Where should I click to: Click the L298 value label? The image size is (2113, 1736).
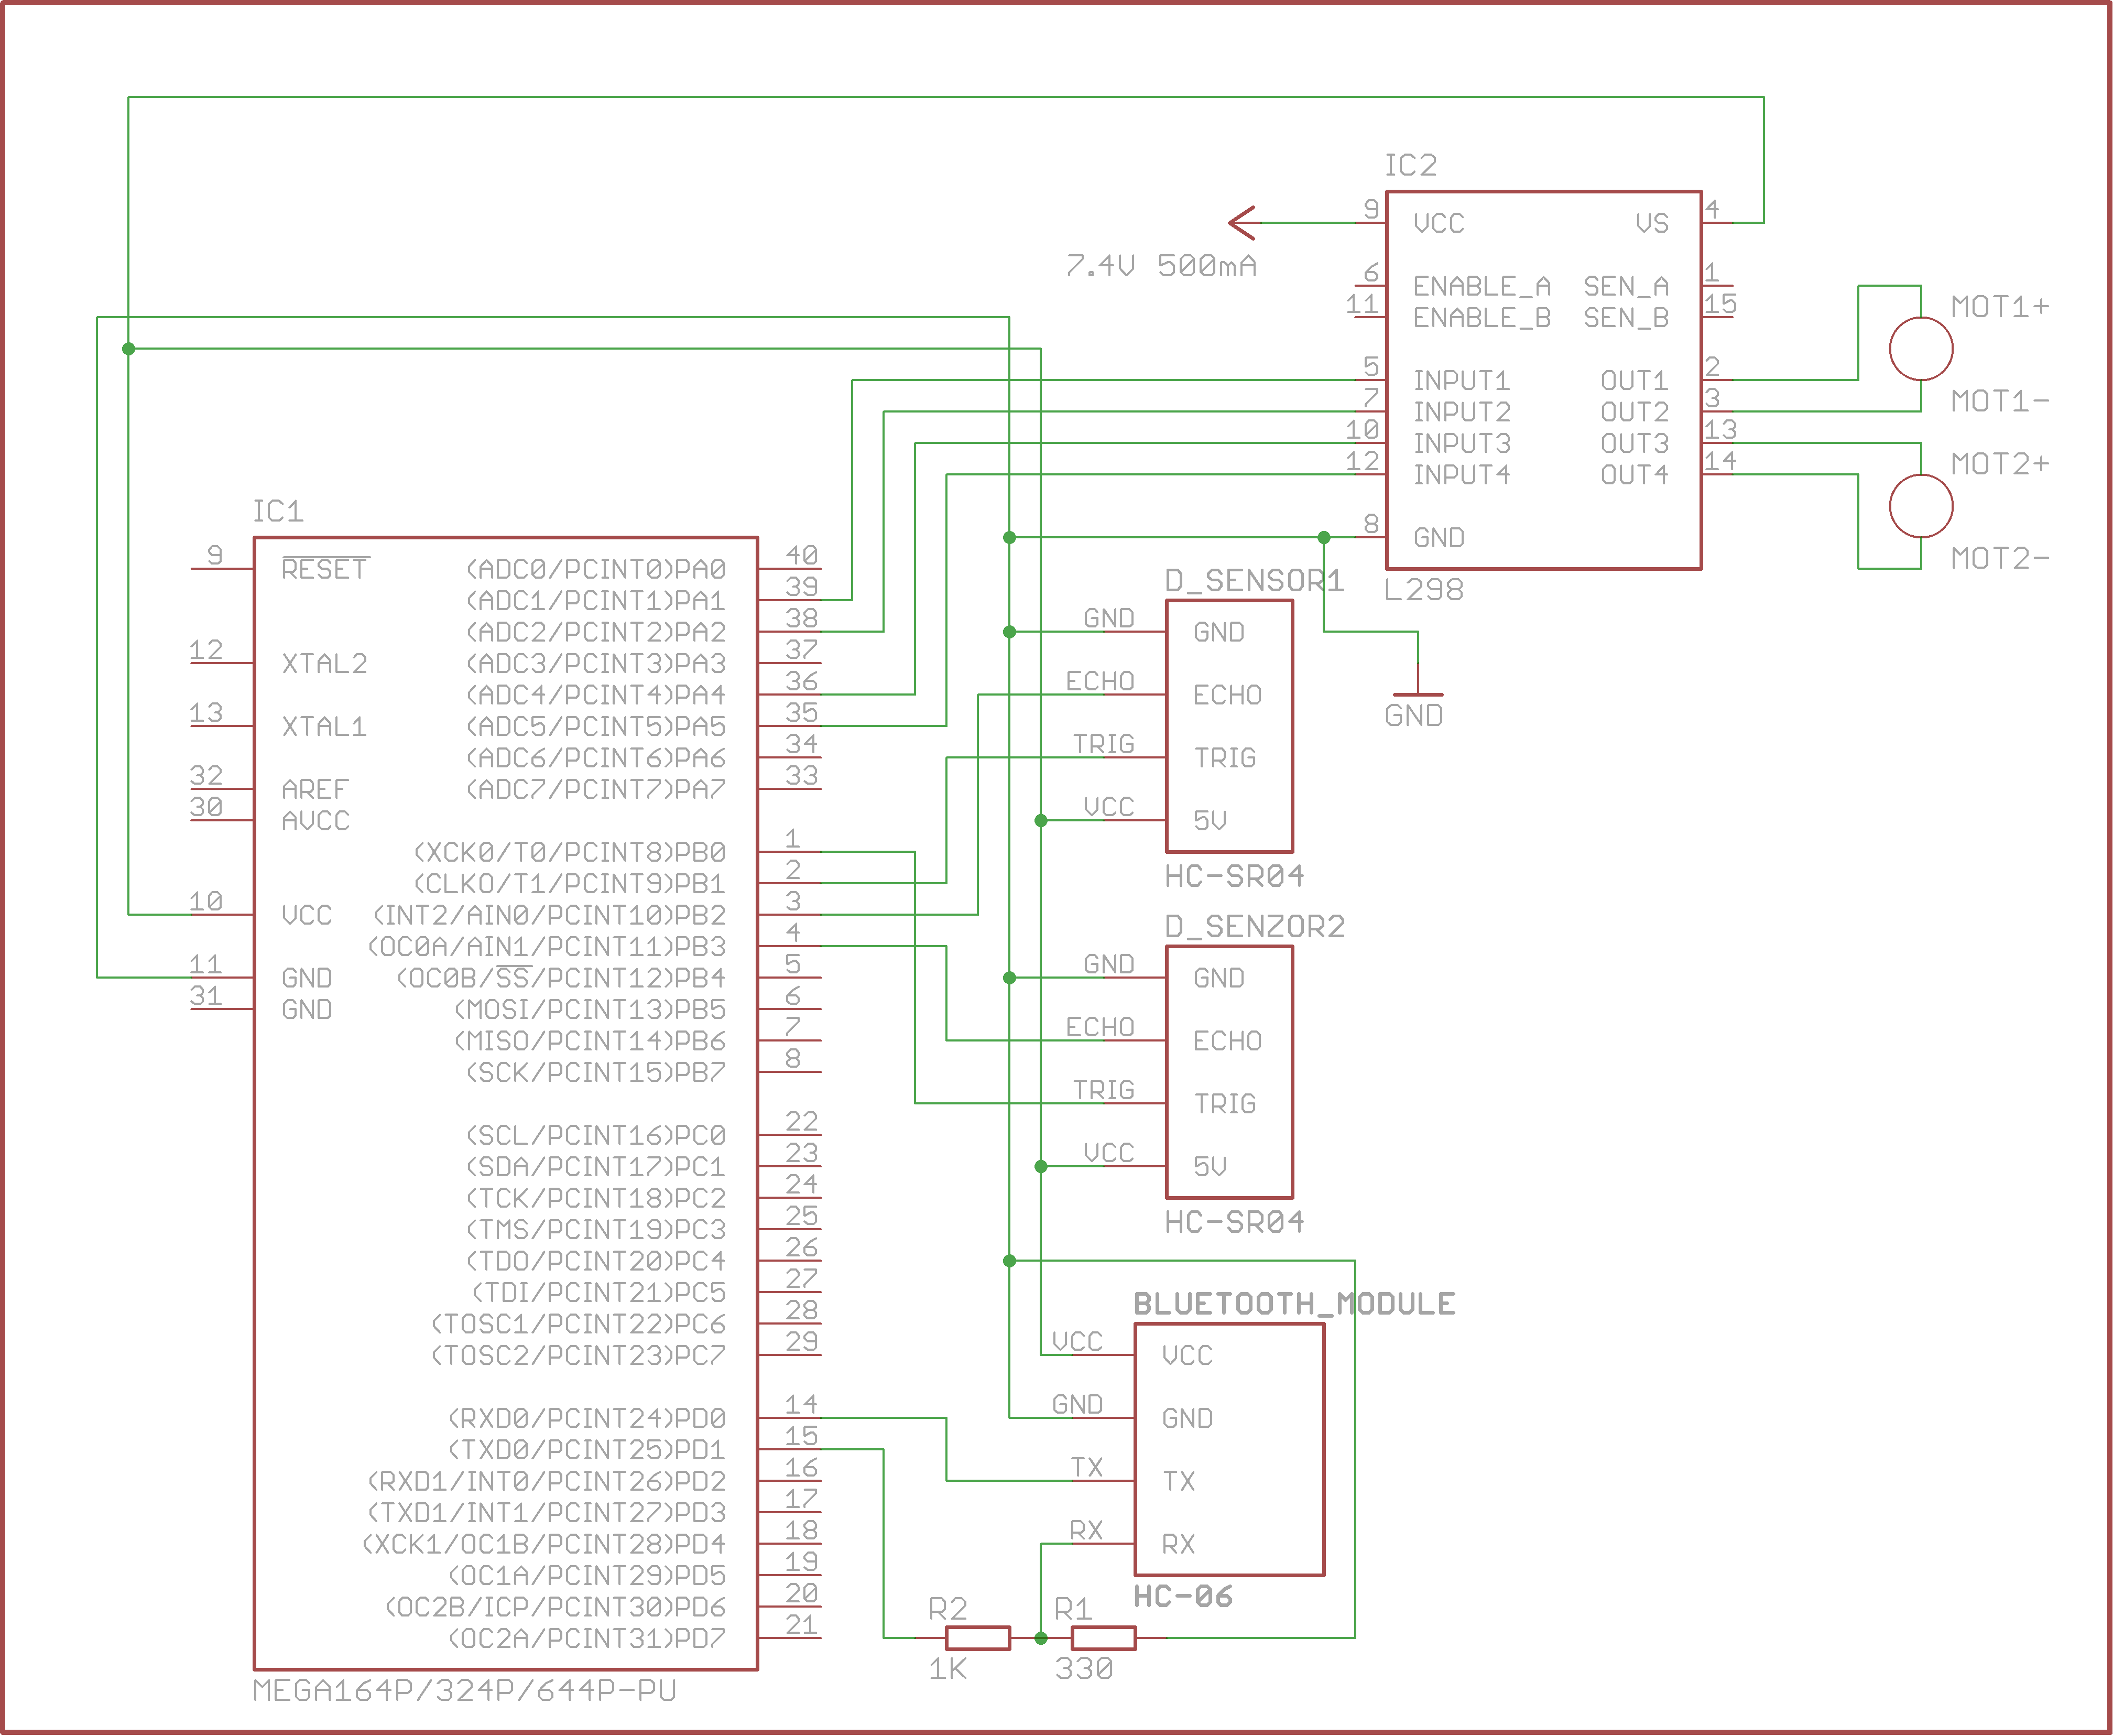tap(1423, 590)
